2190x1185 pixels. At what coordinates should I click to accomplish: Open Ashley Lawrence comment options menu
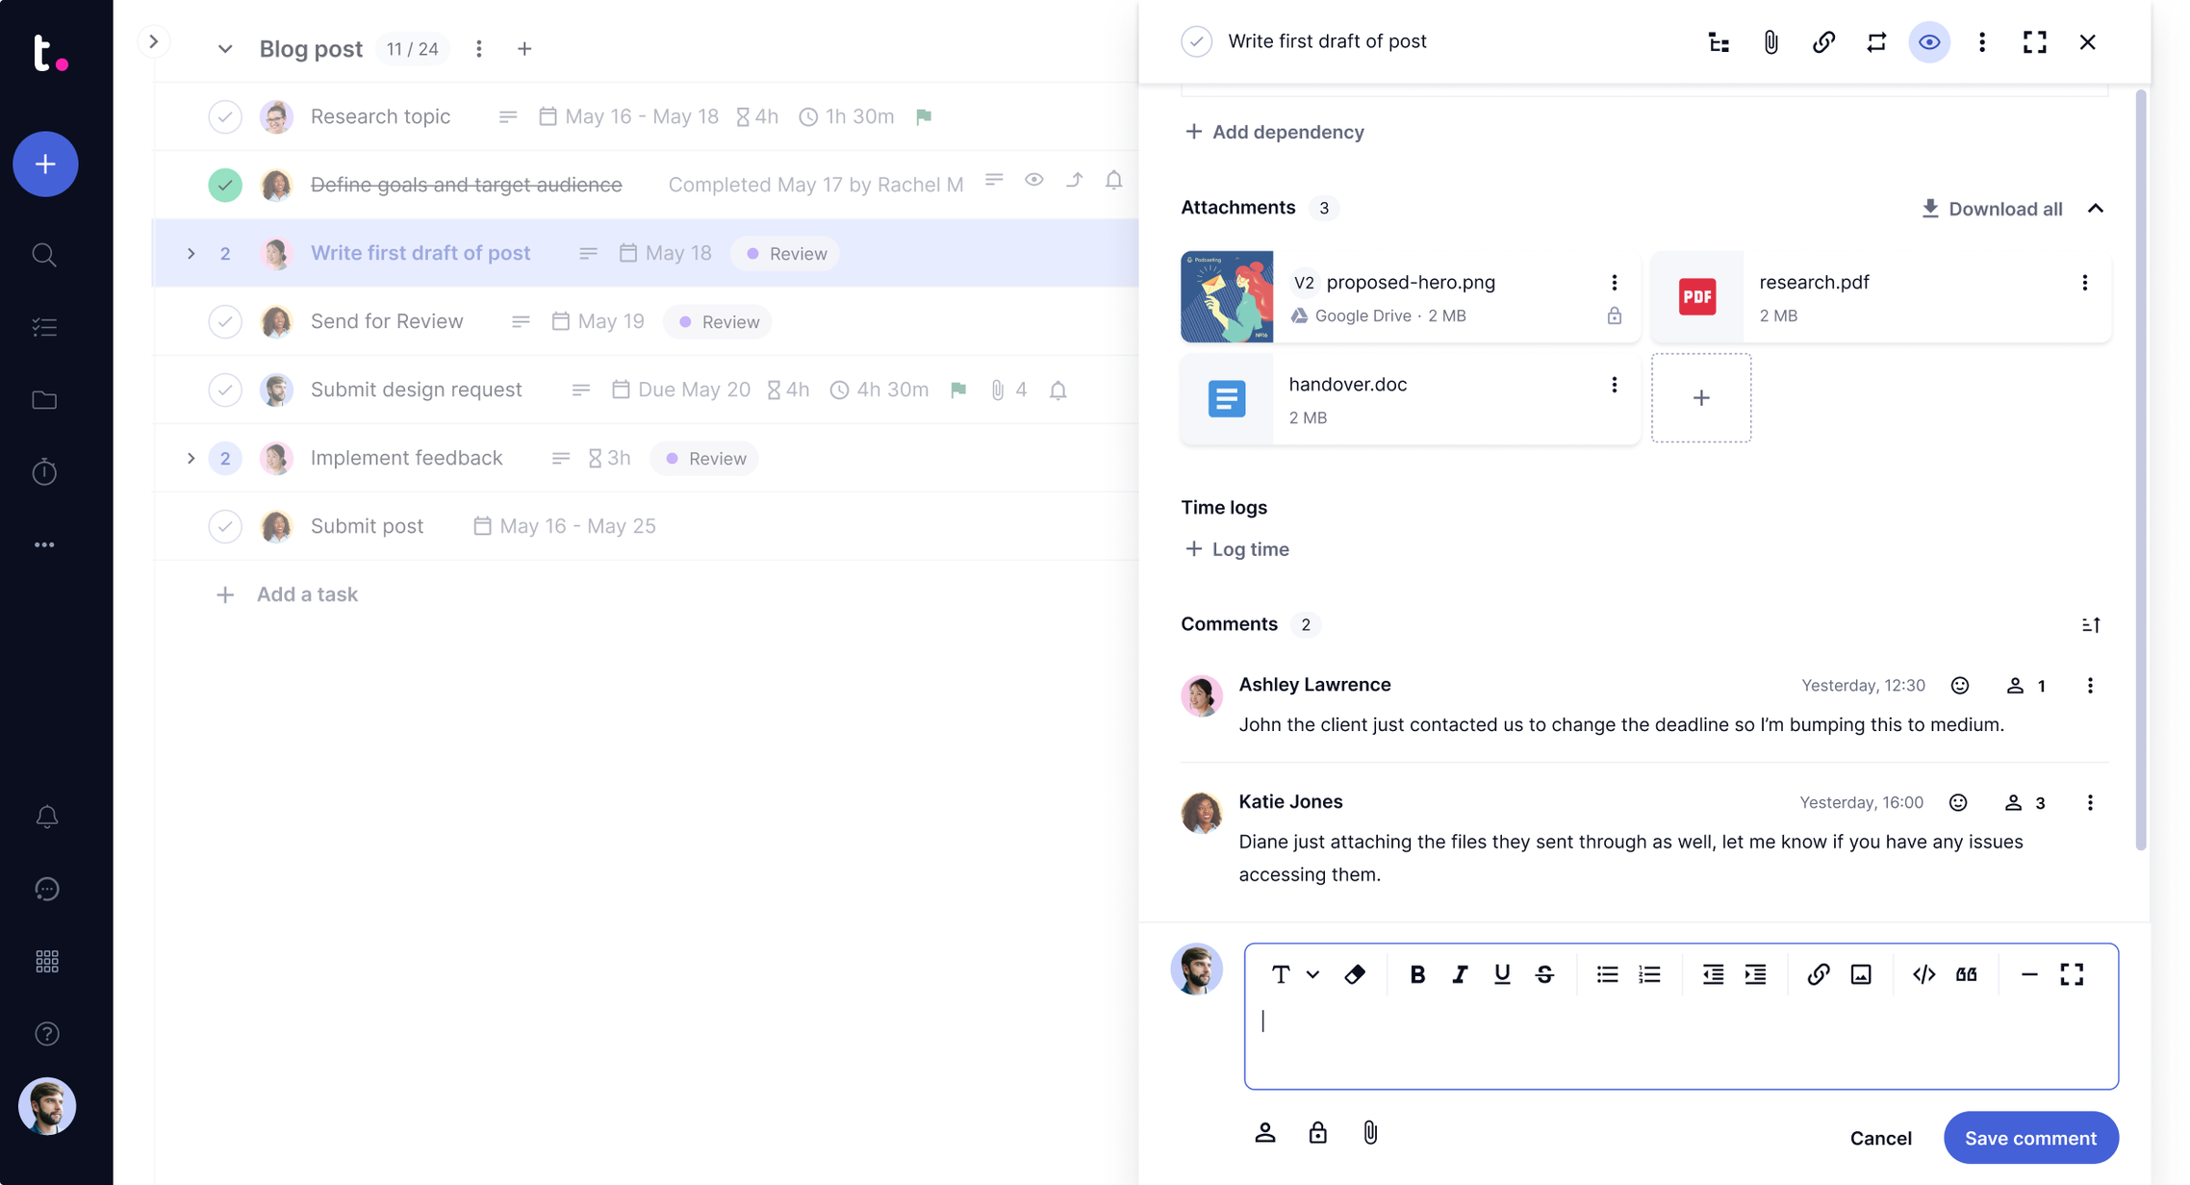coord(2090,686)
